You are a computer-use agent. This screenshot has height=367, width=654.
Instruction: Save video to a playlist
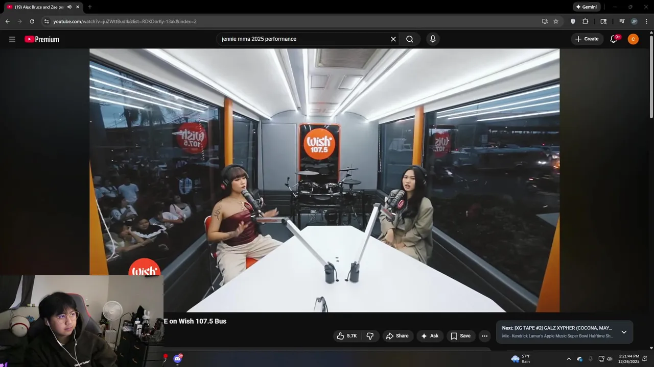pos(460,336)
